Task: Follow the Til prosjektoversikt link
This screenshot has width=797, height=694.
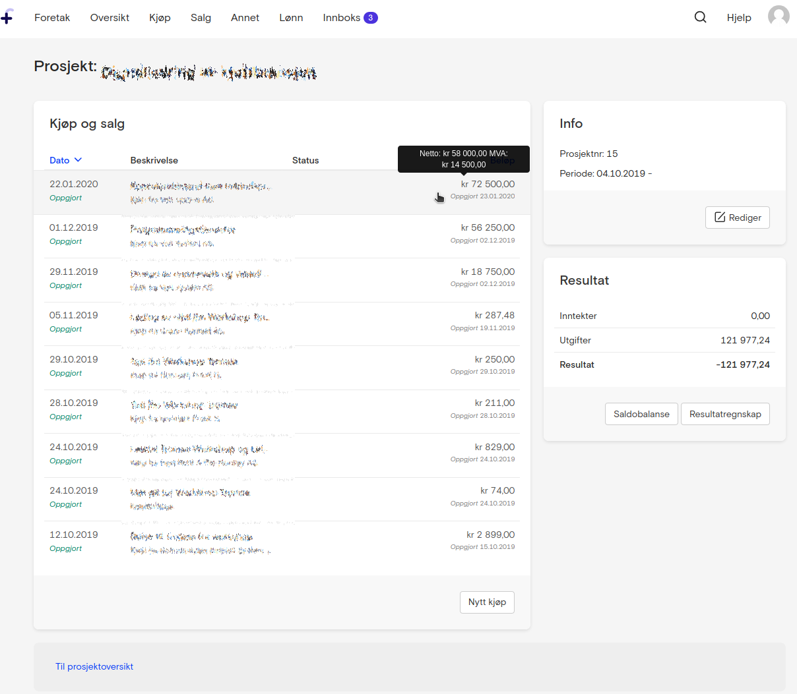Action: tap(94, 666)
